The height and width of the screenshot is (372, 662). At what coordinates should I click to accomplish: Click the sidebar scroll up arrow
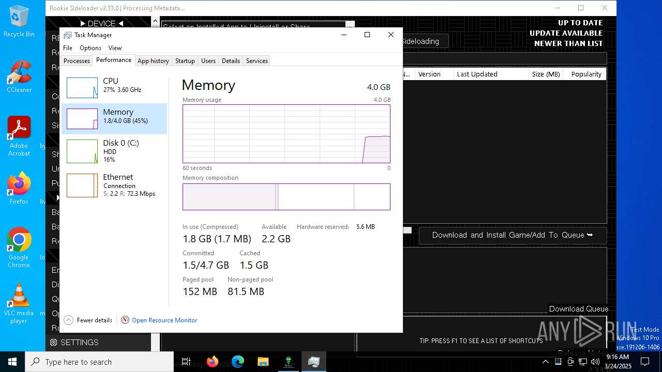point(155,21)
